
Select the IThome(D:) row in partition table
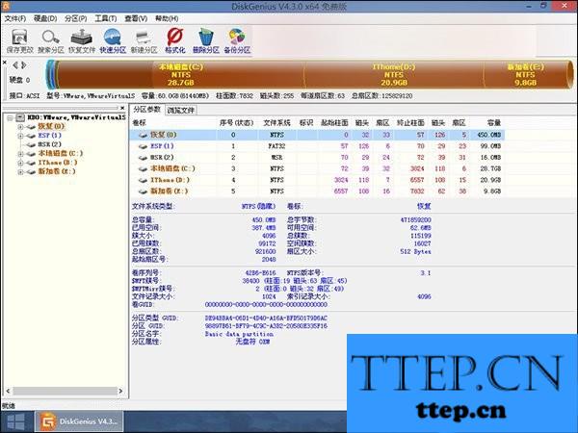pos(317,180)
